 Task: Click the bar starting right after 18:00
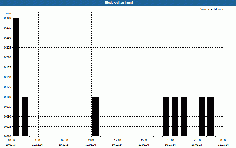tap(175, 117)
